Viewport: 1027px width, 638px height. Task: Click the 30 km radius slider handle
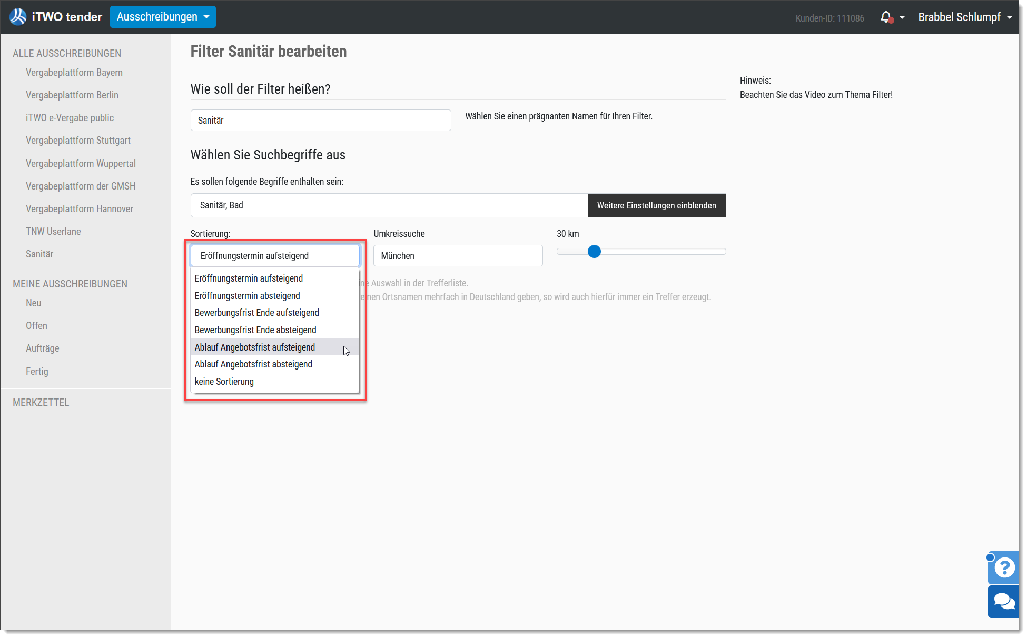(594, 252)
